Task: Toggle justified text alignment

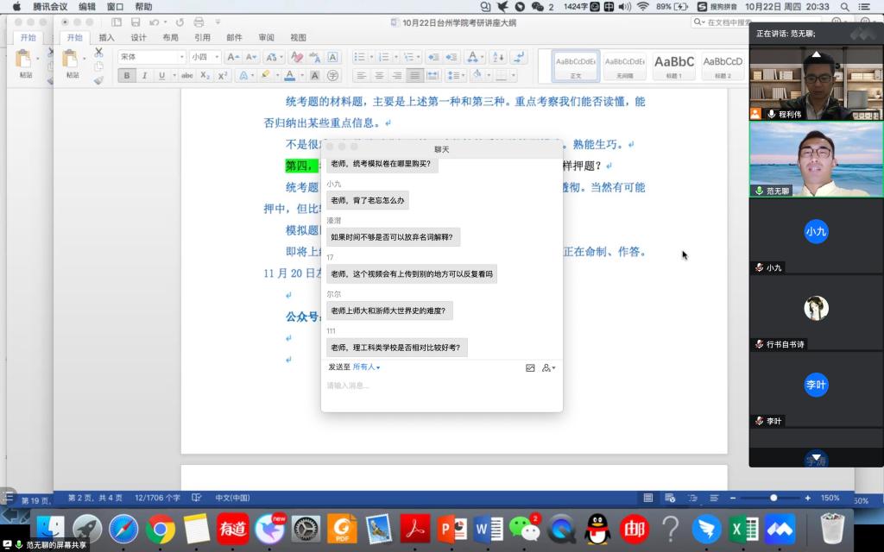Action: (x=415, y=76)
